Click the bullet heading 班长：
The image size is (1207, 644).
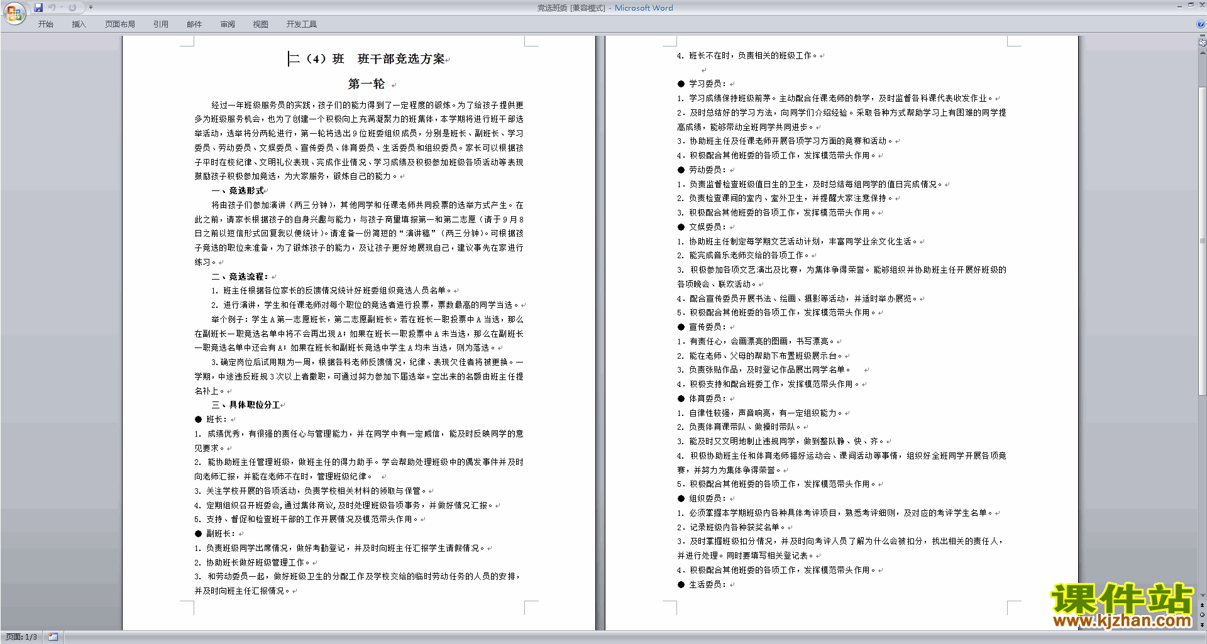pos(216,419)
